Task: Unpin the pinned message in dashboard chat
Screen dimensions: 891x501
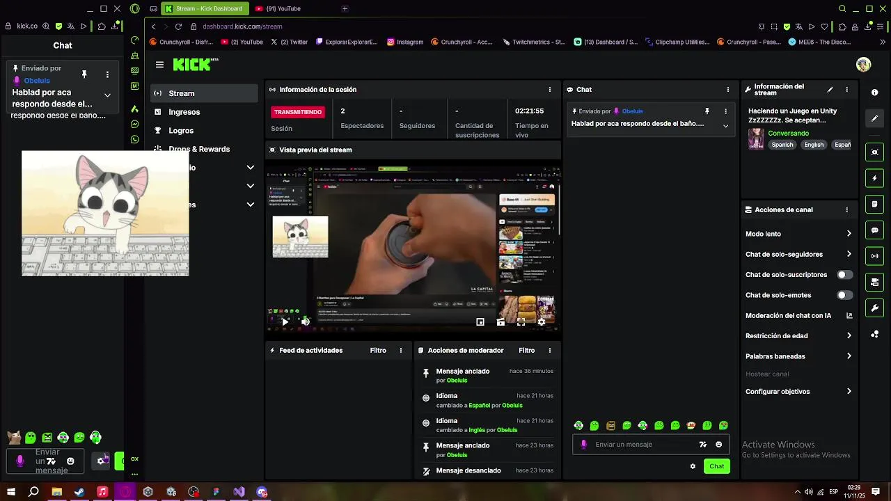Action: pos(707,111)
